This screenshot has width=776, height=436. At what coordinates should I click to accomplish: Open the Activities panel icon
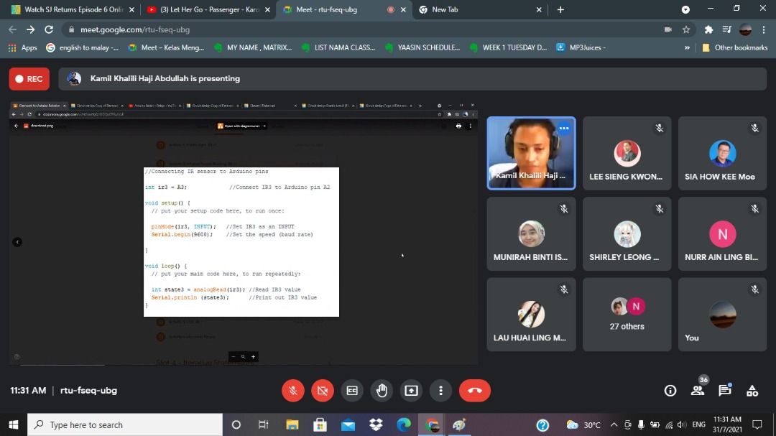tap(752, 390)
